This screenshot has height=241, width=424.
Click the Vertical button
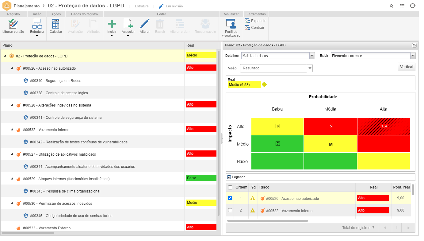(x=407, y=67)
